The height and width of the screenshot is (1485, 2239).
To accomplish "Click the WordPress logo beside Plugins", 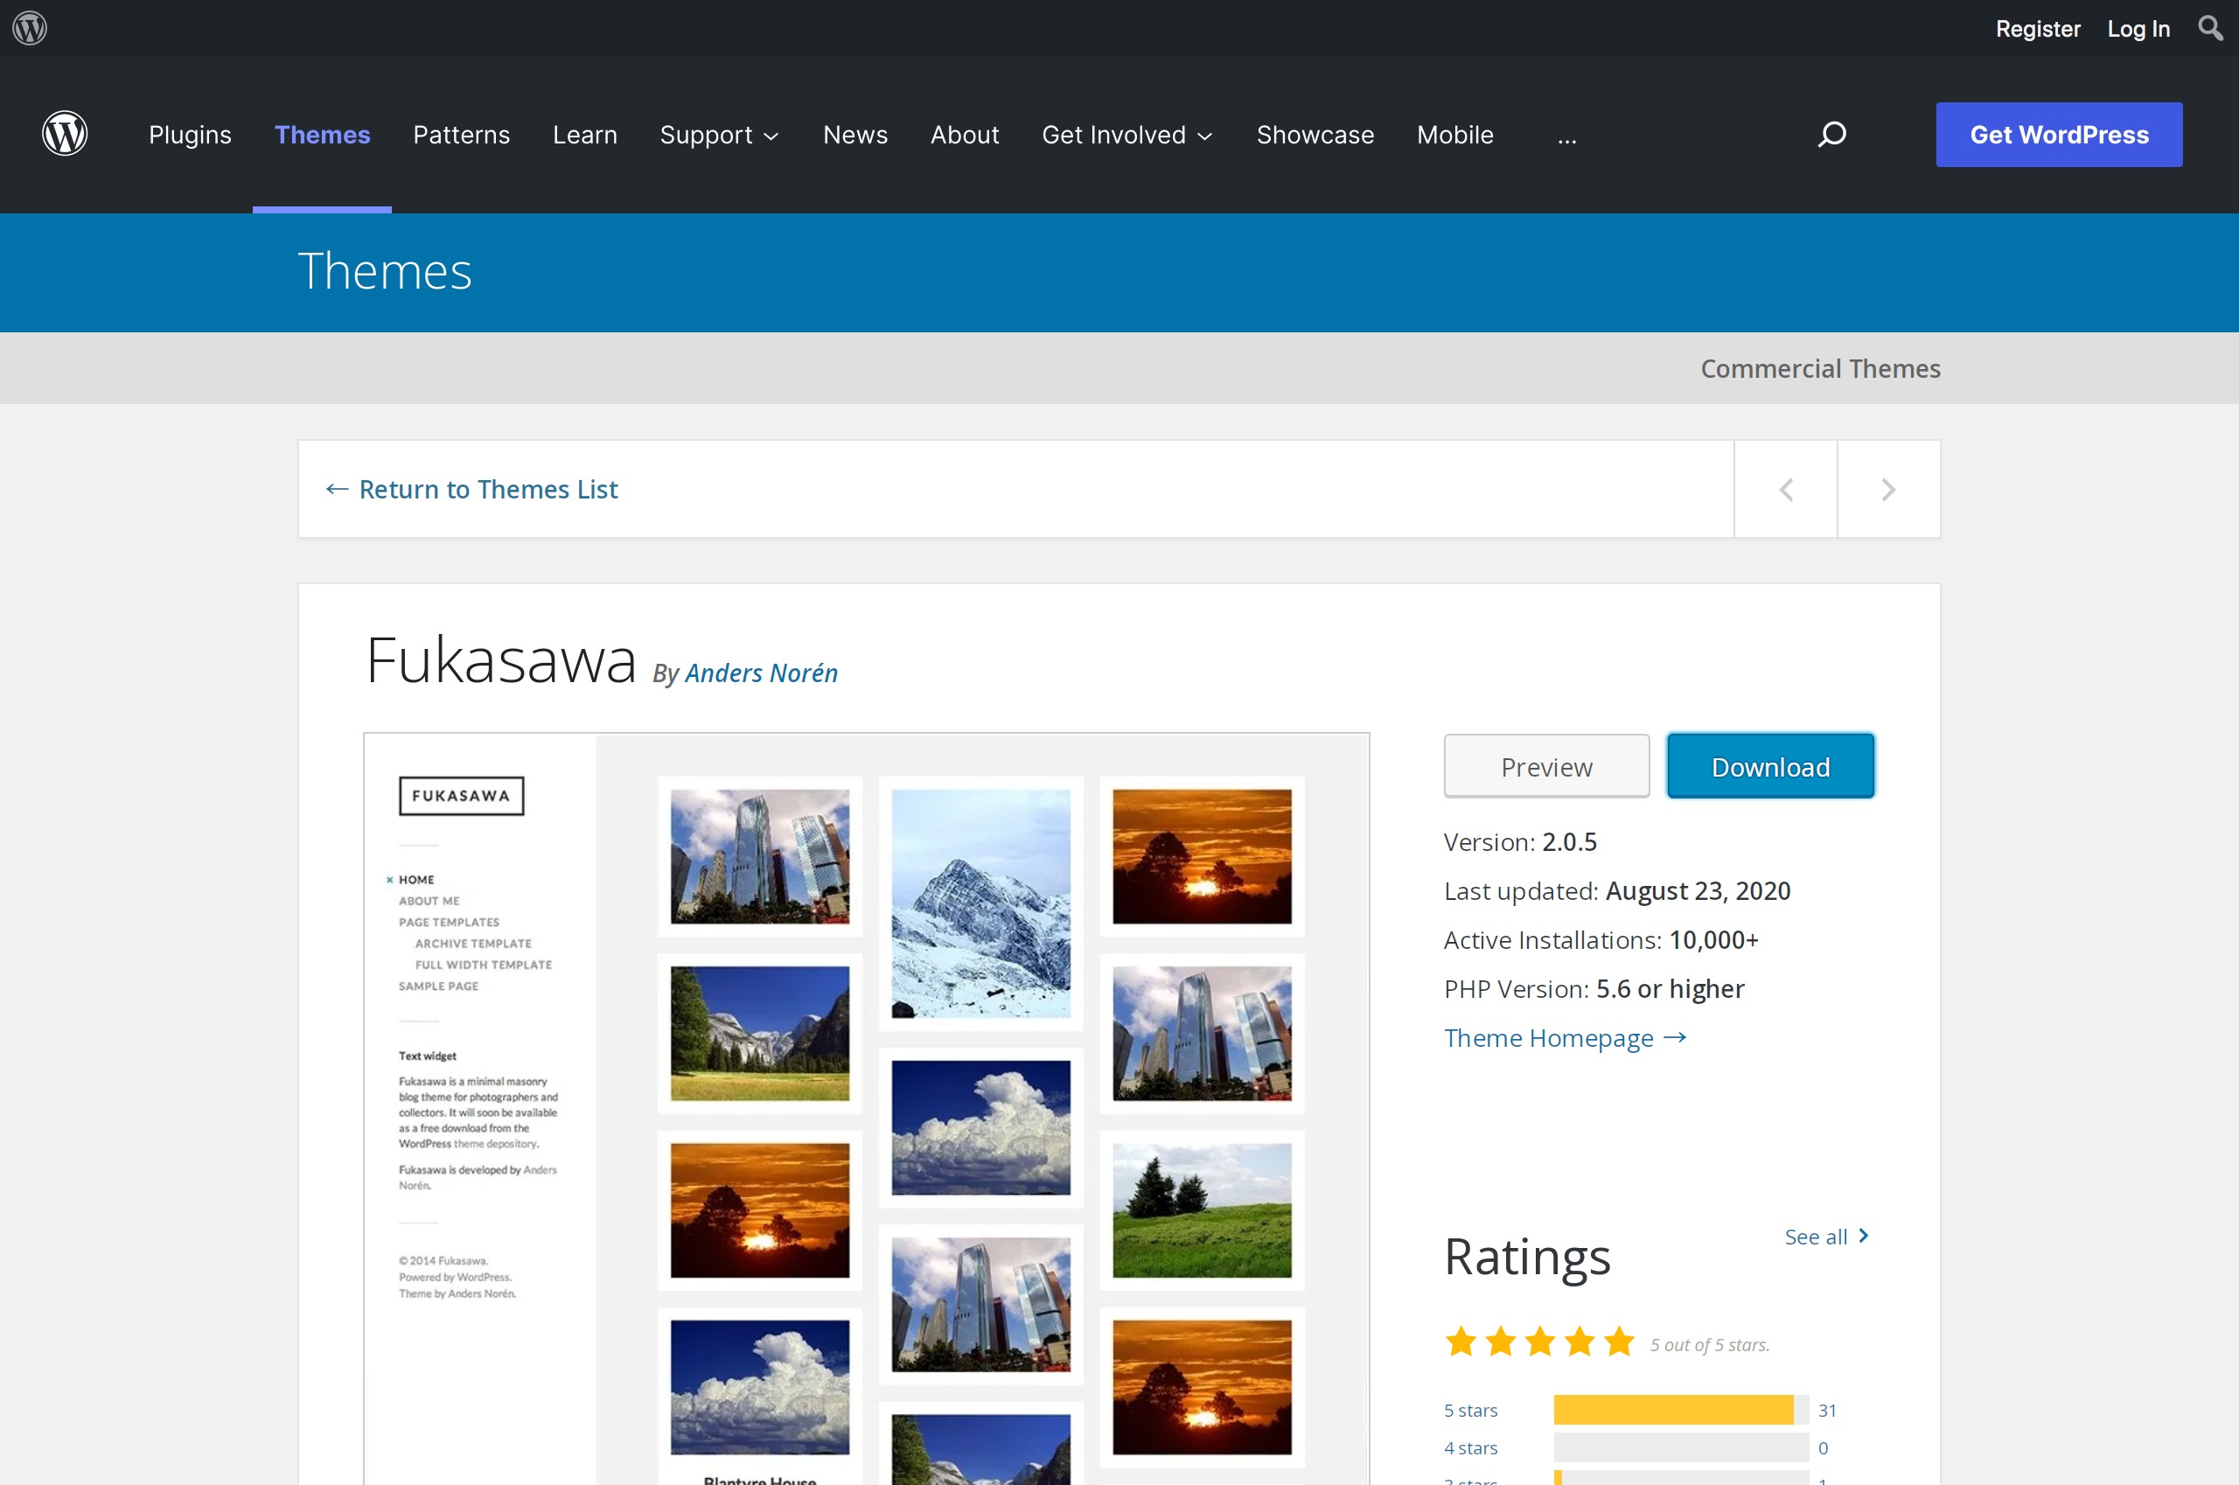I will click(65, 134).
